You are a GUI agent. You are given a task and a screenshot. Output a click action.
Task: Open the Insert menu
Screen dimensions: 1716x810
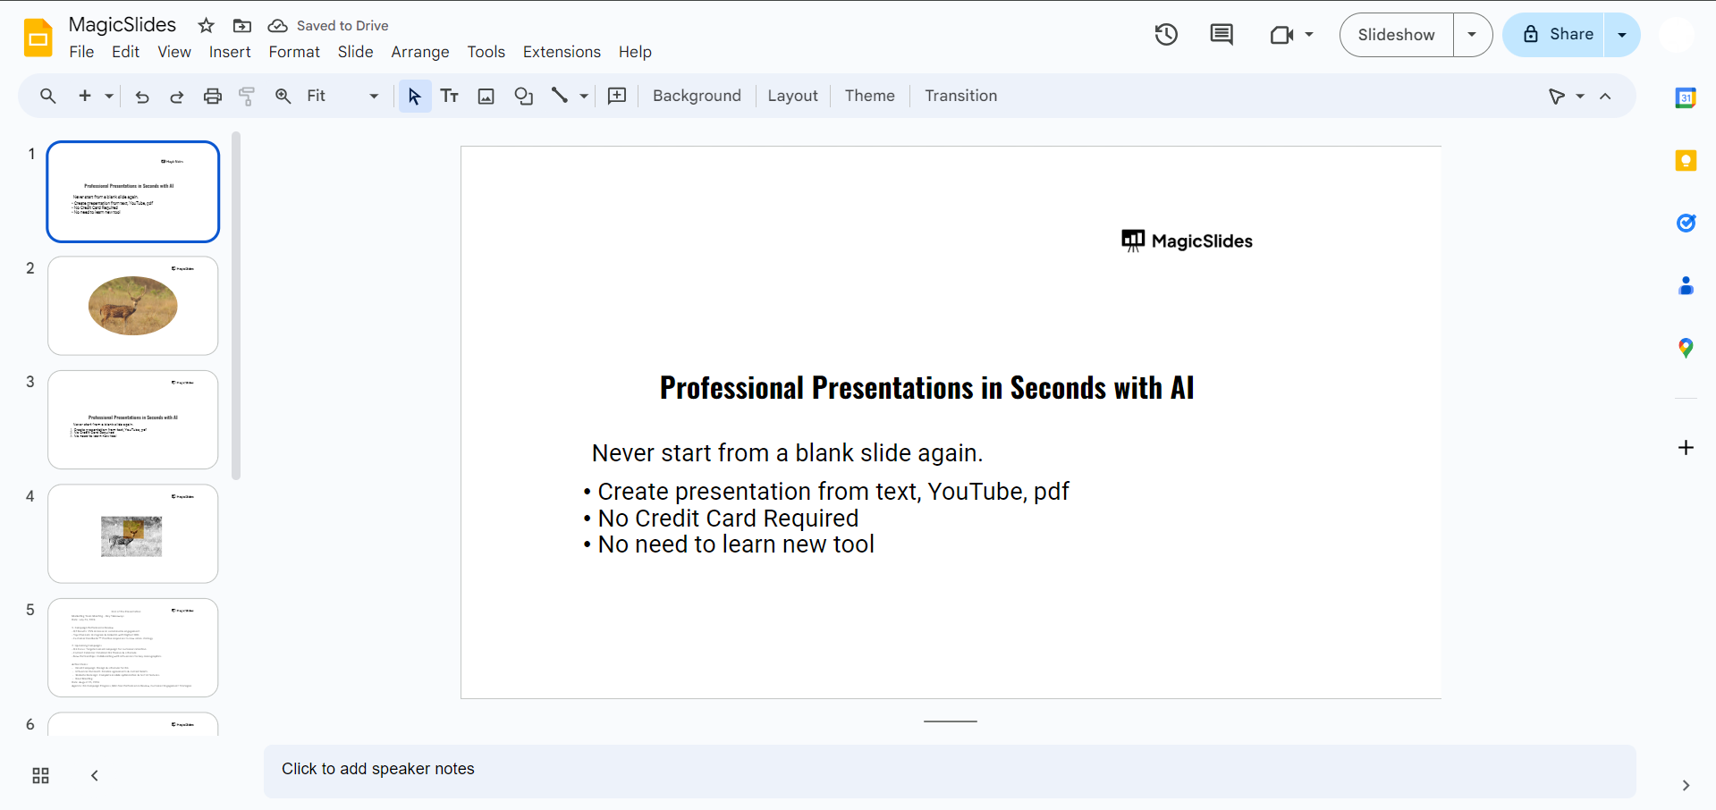click(230, 52)
